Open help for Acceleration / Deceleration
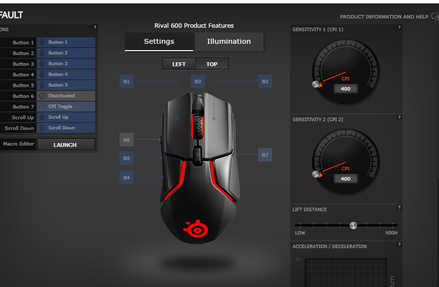Viewport: 439px width, 287px height. tap(399, 244)
